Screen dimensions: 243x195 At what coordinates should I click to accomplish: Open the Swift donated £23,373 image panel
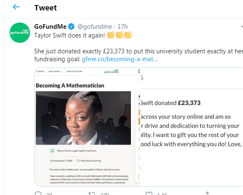tap(192, 127)
